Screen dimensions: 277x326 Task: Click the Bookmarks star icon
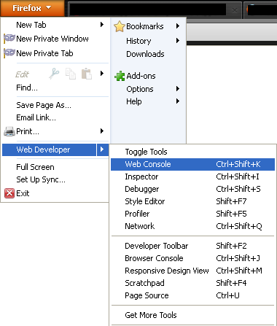(x=120, y=26)
